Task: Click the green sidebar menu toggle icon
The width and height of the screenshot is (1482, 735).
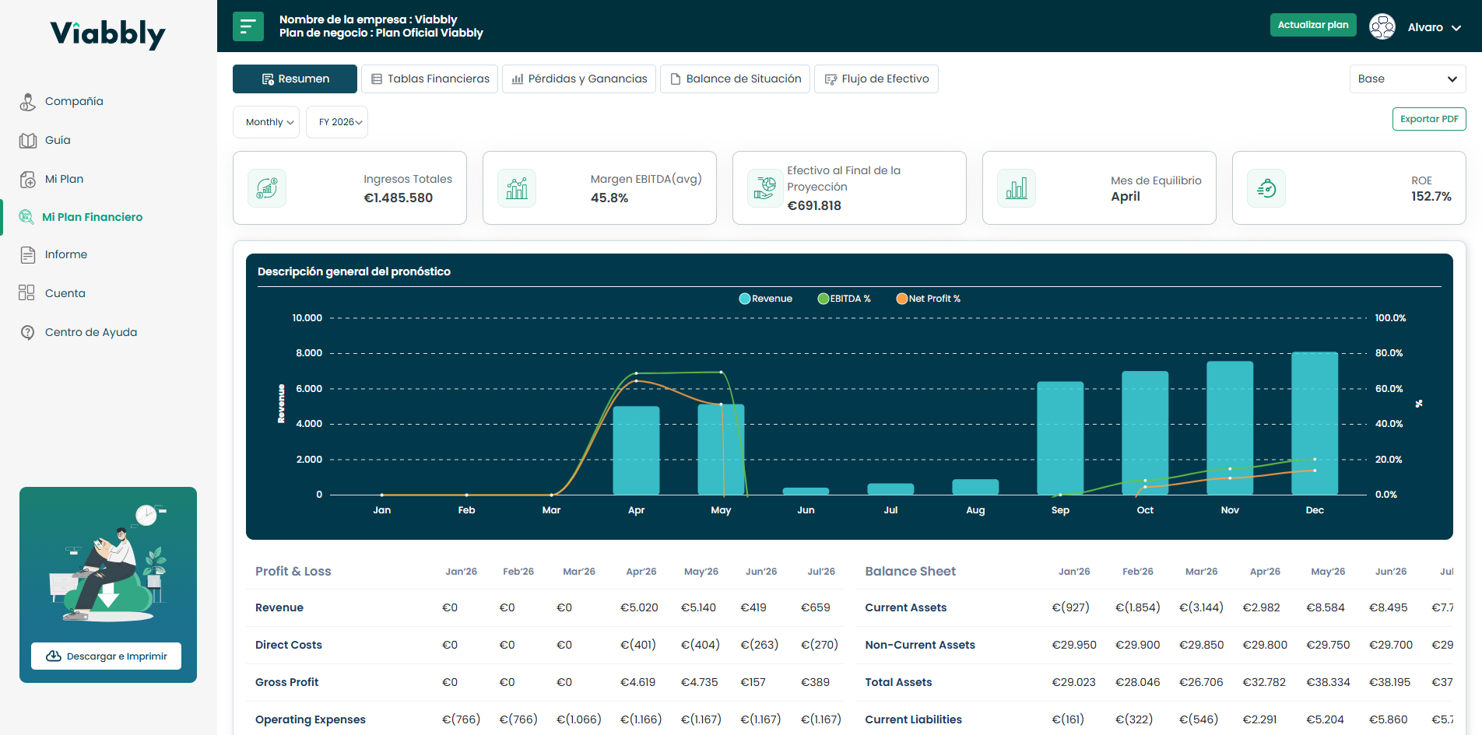Action: point(248,26)
